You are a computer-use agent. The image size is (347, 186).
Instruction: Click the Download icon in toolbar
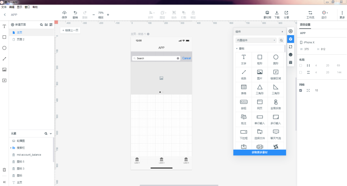pyautogui.click(x=277, y=13)
